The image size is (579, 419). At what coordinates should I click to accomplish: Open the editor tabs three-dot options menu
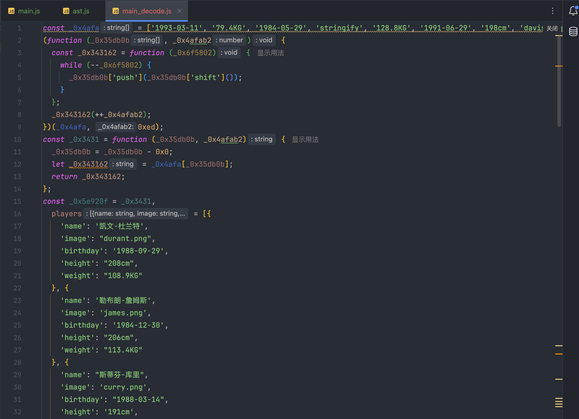pyautogui.click(x=552, y=11)
